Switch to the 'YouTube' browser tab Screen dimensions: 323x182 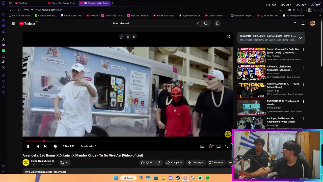(30, 3)
